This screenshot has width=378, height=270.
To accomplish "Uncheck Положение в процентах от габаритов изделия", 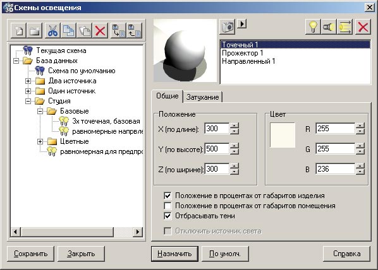I will click(x=168, y=196).
